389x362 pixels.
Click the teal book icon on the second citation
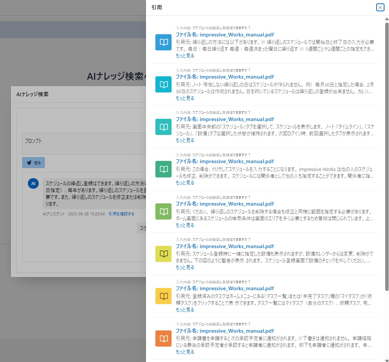point(163,84)
